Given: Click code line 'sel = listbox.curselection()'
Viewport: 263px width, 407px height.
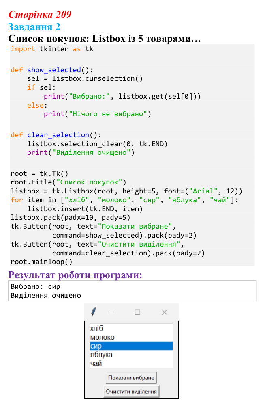Looking at the screenshot, I should tap(85, 79).
